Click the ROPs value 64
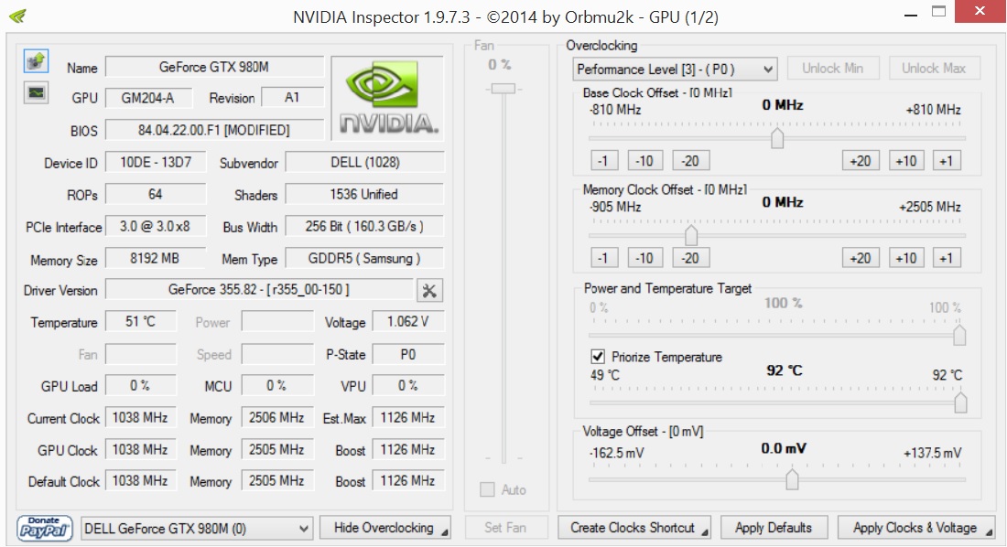Screen dimensions: 1007x547 (x=156, y=194)
